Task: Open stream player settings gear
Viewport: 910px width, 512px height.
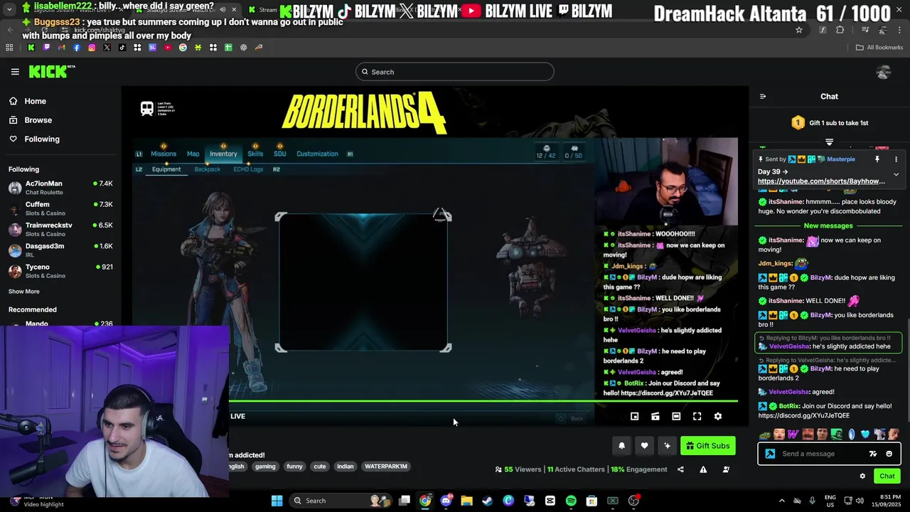Action: (718, 417)
